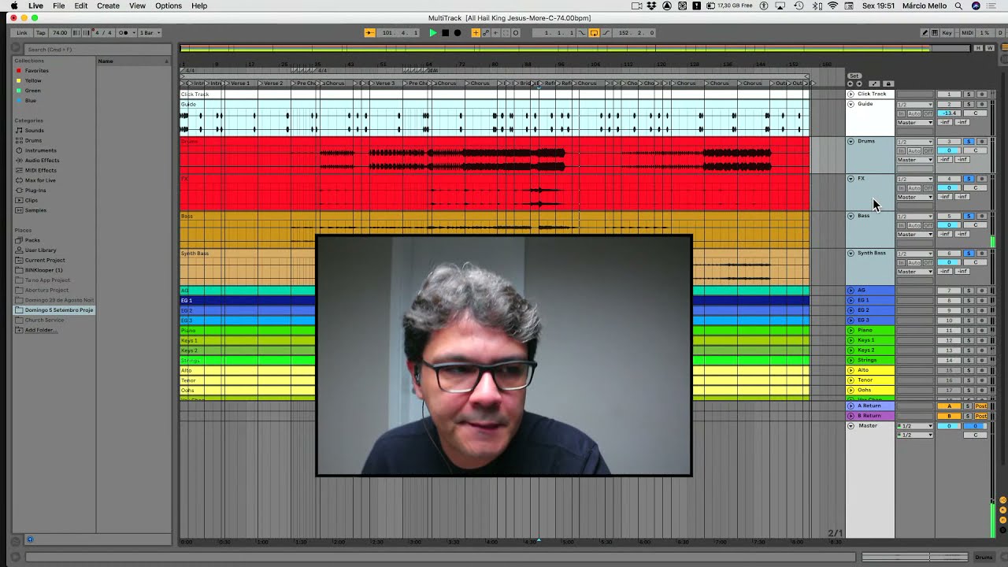The height and width of the screenshot is (567, 1008).
Task: Open Guide track output Master dropdown
Action: click(x=915, y=122)
